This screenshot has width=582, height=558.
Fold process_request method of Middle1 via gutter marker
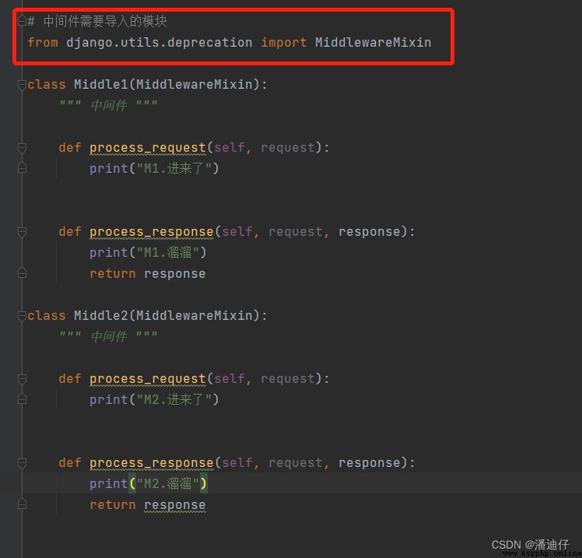point(22,148)
